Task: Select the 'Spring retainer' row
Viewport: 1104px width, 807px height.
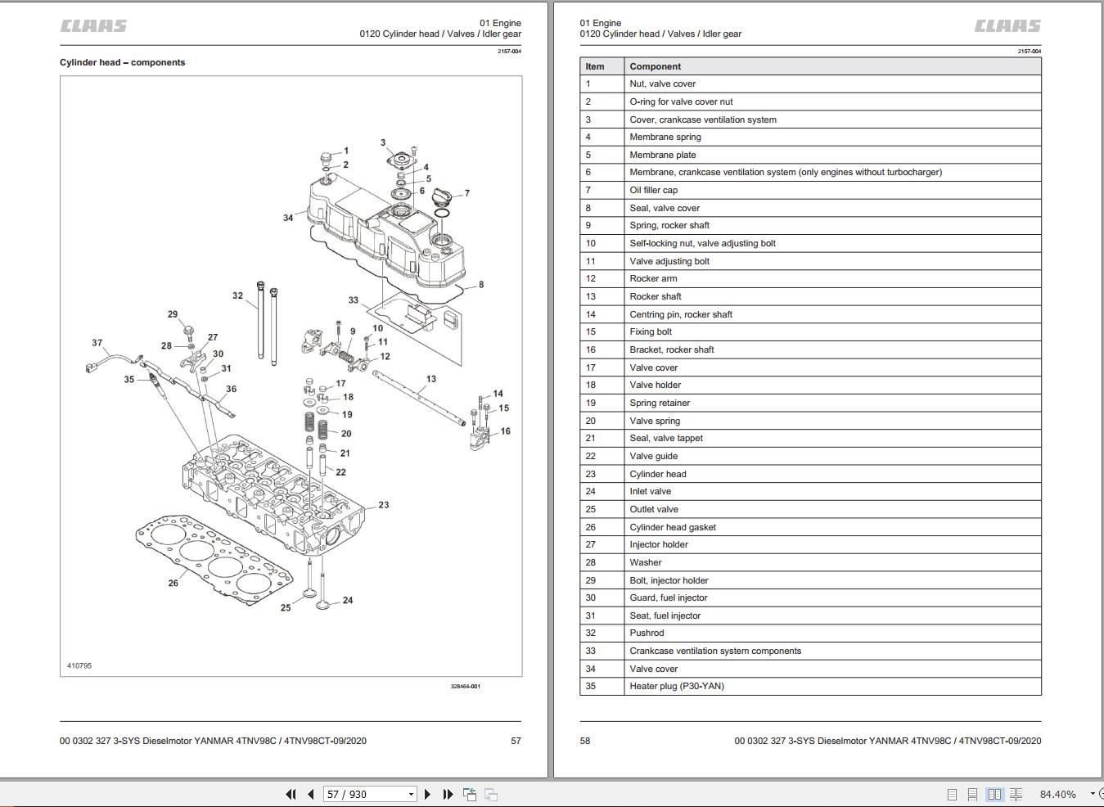Action: (x=810, y=403)
